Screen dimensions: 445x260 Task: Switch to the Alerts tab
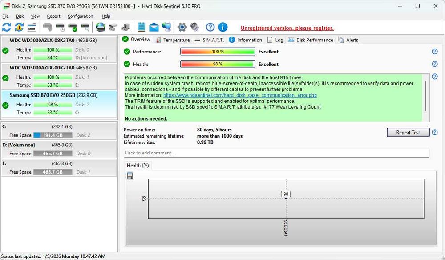(348, 40)
